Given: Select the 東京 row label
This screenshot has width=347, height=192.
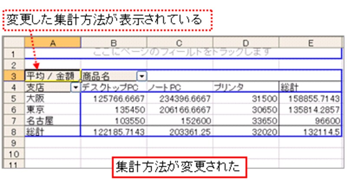Looking at the screenshot, I should [x=52, y=110].
